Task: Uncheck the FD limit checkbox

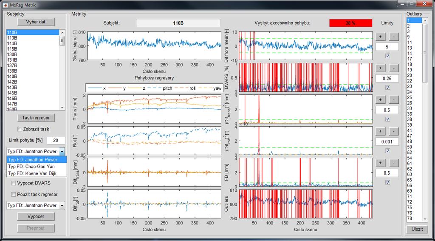Action: click(x=387, y=182)
